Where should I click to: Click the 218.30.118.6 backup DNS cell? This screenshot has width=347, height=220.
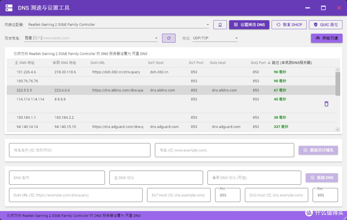(x=65, y=72)
